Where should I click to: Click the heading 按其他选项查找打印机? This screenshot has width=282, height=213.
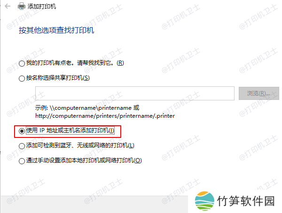coord(56,30)
